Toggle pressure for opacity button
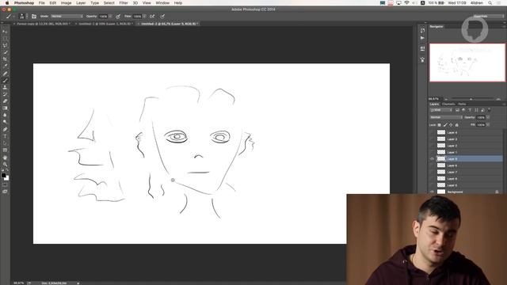 118,16
